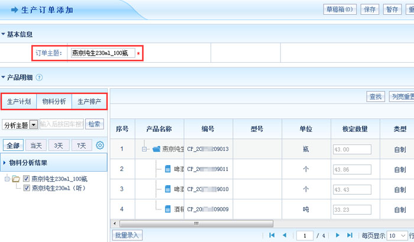Click the help question mark beside 产品明细
The width and height of the screenshot is (414, 242).
[x=39, y=78]
